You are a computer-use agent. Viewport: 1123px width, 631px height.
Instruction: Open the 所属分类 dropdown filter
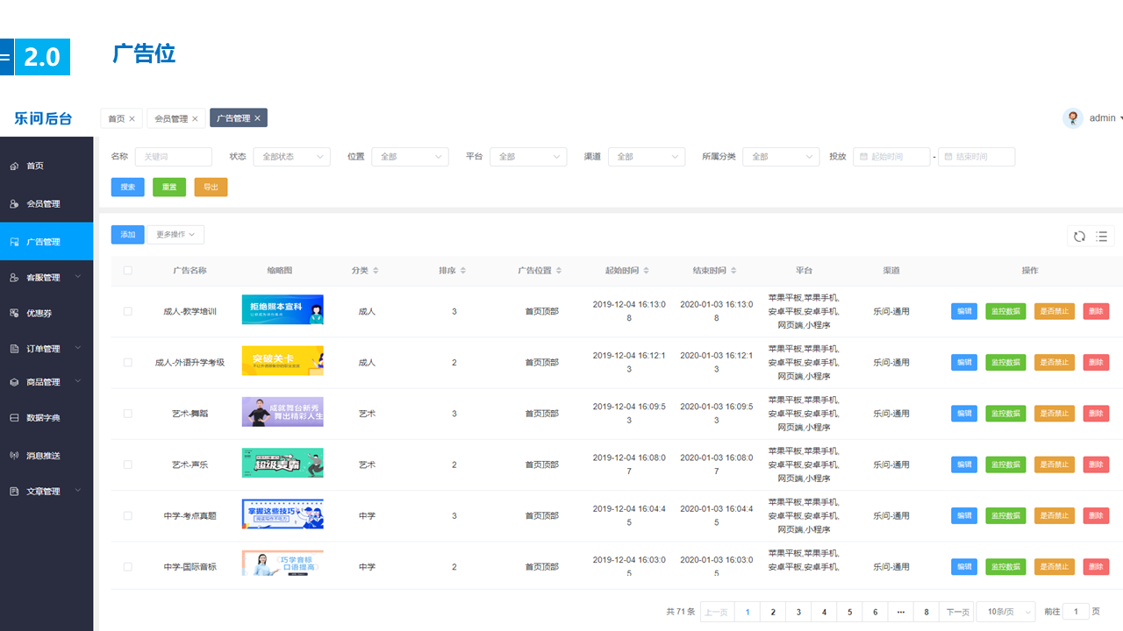pos(781,157)
